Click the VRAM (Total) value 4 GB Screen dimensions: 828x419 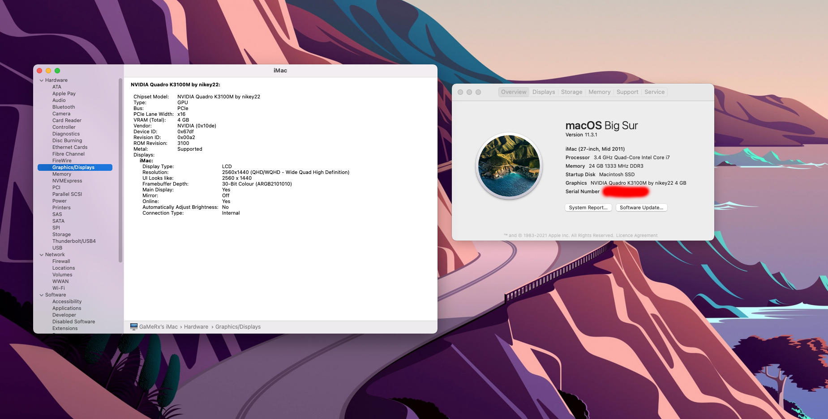pyautogui.click(x=183, y=120)
